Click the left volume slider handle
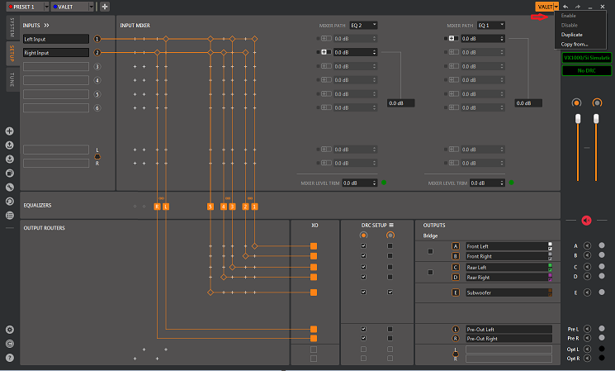This screenshot has width=615, height=371. [577, 118]
